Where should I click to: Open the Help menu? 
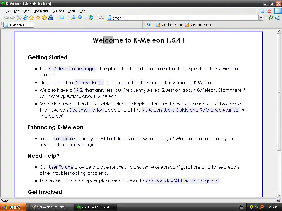[82, 11]
